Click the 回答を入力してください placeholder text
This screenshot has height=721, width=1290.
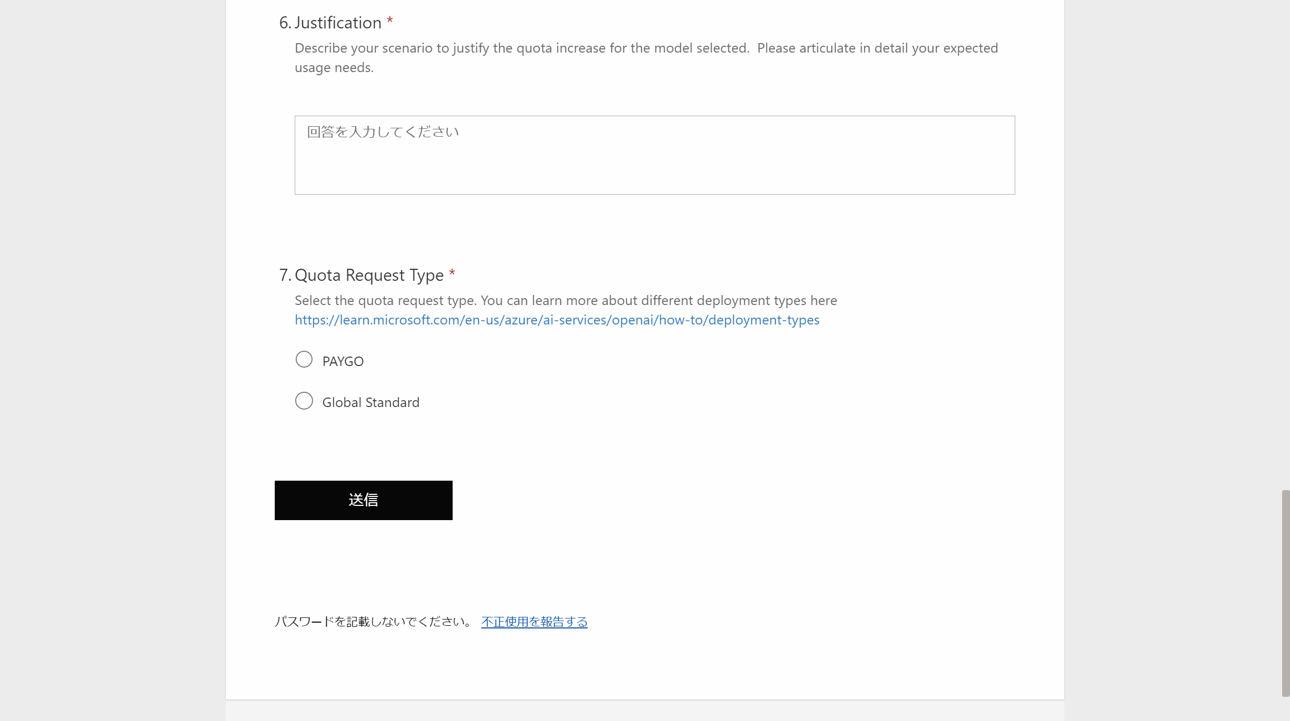click(383, 132)
